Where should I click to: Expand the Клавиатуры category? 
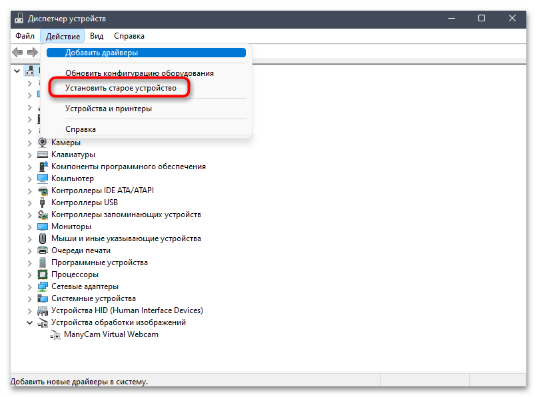(29, 155)
